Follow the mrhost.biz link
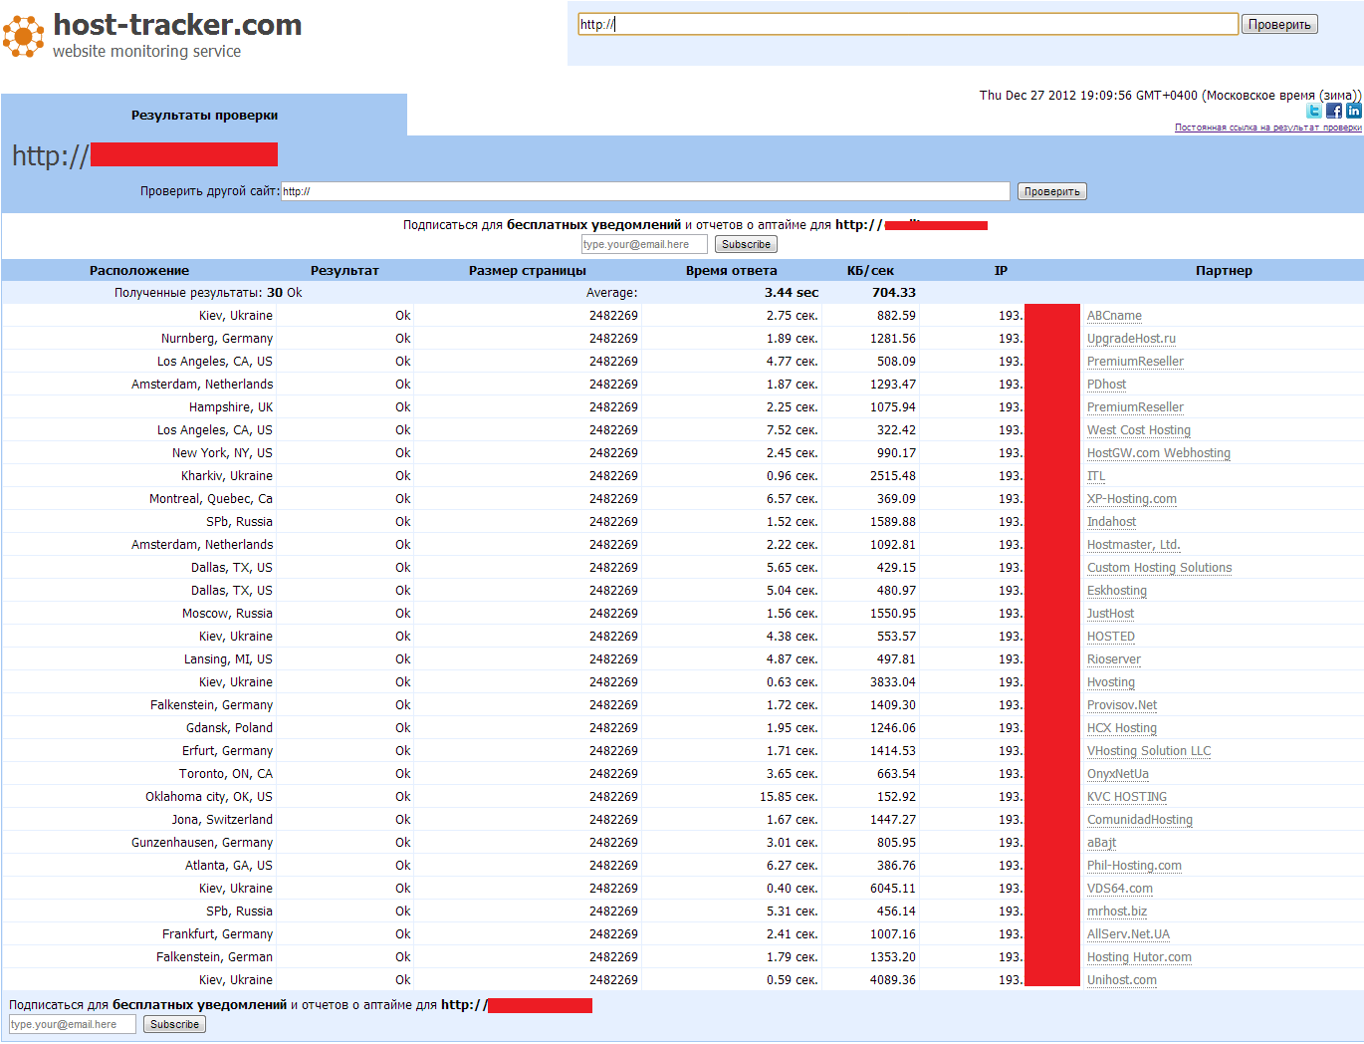 1117,912
